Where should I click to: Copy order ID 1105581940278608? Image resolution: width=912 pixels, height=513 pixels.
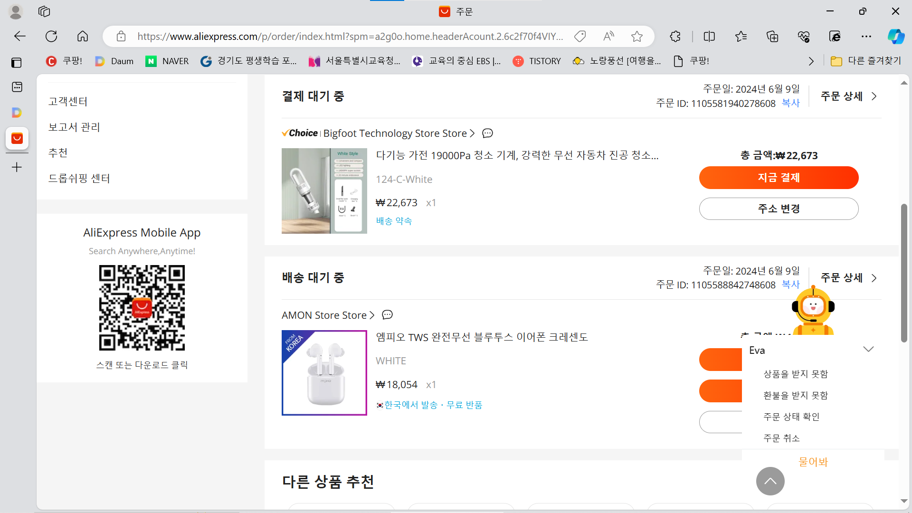(x=791, y=103)
